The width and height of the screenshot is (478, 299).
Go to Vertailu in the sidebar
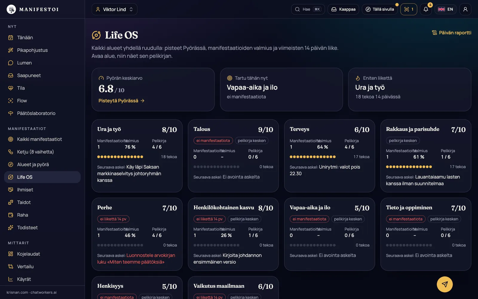pyautogui.click(x=42, y=266)
